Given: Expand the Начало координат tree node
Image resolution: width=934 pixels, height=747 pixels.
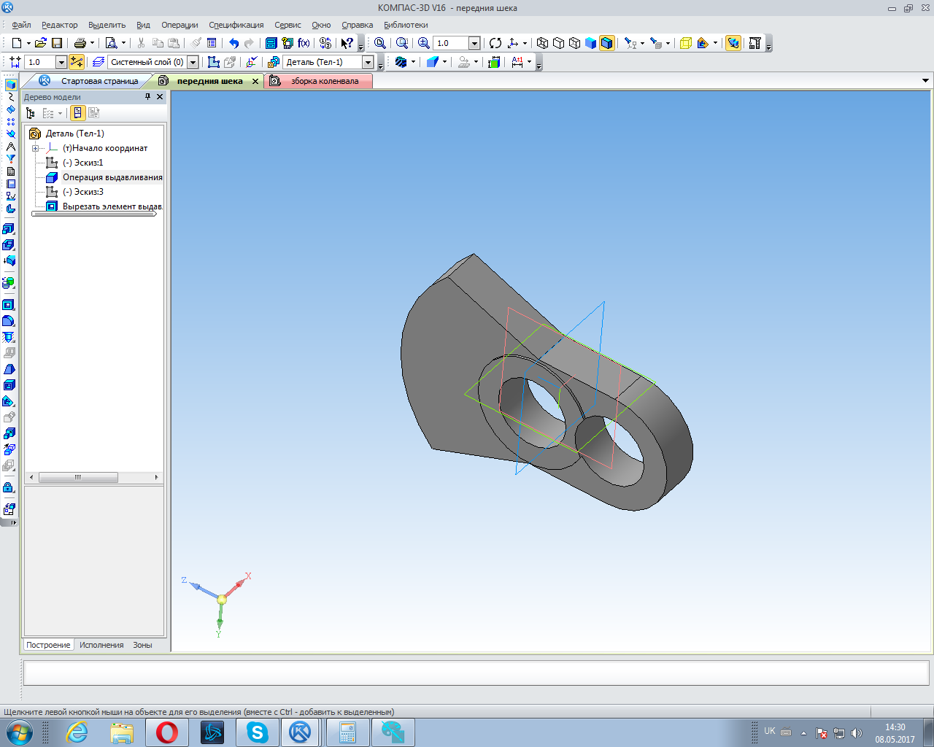Looking at the screenshot, I should [x=35, y=148].
